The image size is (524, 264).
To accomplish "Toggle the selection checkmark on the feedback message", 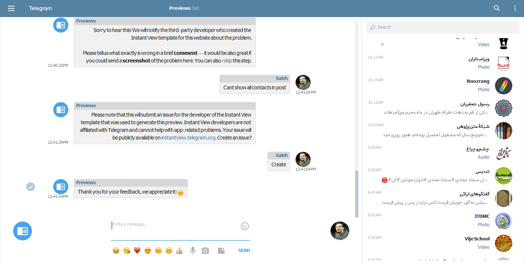I will point(31,187).
